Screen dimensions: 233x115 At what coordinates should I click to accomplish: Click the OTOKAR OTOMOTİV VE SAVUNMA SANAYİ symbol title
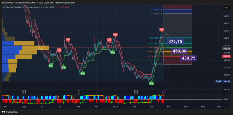[23, 7]
